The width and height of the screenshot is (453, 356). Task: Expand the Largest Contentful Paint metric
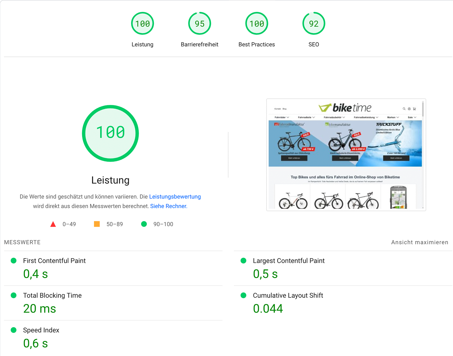[289, 261]
